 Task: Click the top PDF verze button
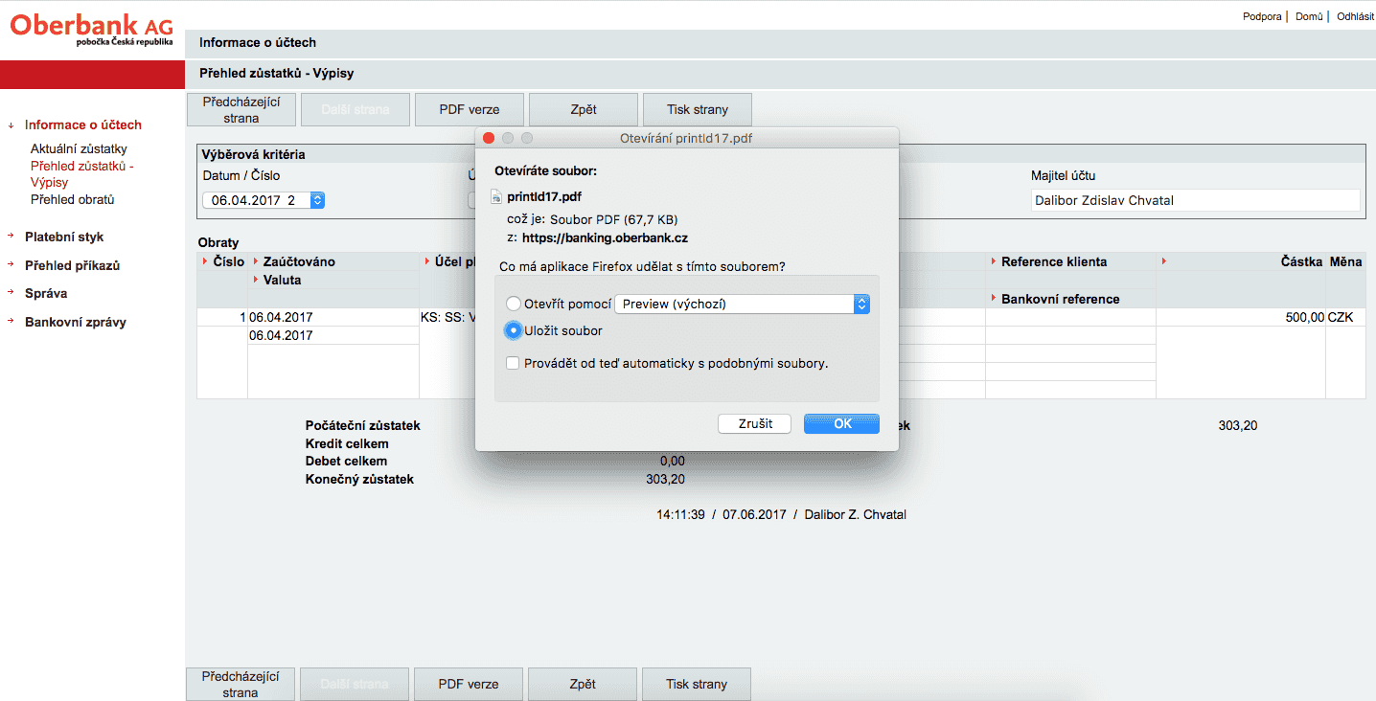coord(470,110)
